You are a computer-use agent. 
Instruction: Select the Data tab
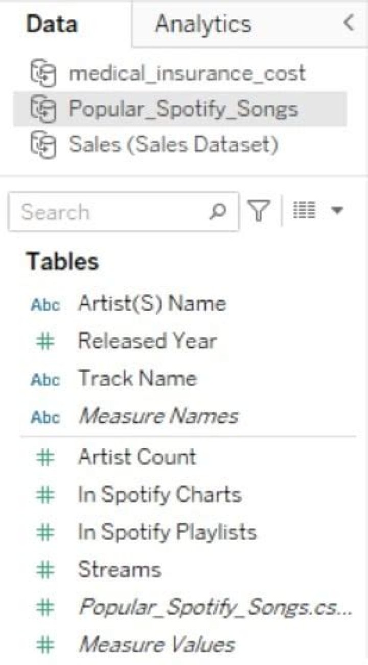pos(52,24)
